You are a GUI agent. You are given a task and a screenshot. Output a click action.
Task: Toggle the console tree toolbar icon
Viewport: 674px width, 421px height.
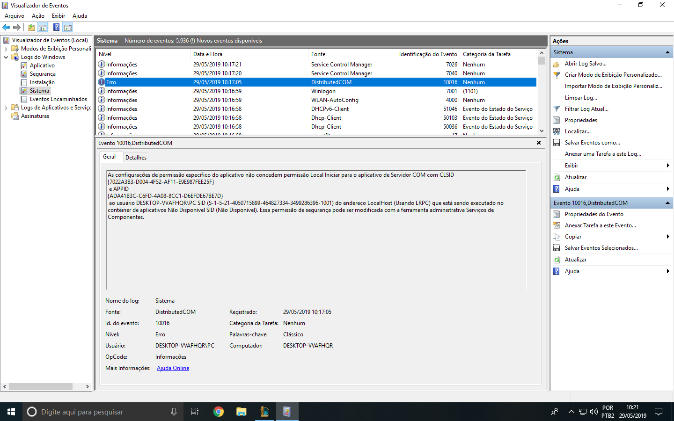tap(43, 27)
